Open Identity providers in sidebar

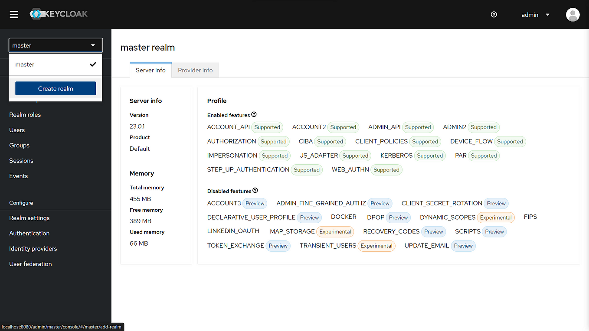[x=33, y=249]
